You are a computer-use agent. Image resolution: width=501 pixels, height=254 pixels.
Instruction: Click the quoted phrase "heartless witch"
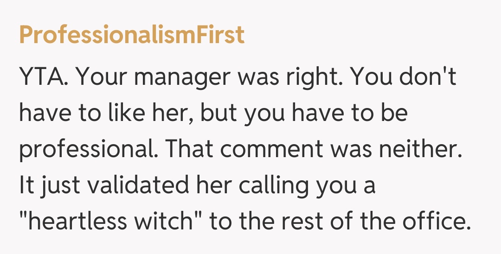tap(110, 222)
